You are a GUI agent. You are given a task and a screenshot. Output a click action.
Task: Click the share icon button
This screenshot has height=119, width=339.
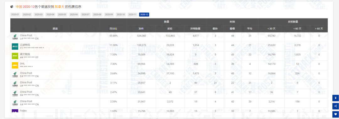click(336, 106)
